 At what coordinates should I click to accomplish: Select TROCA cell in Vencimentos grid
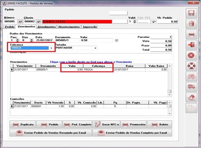pos(98,70)
